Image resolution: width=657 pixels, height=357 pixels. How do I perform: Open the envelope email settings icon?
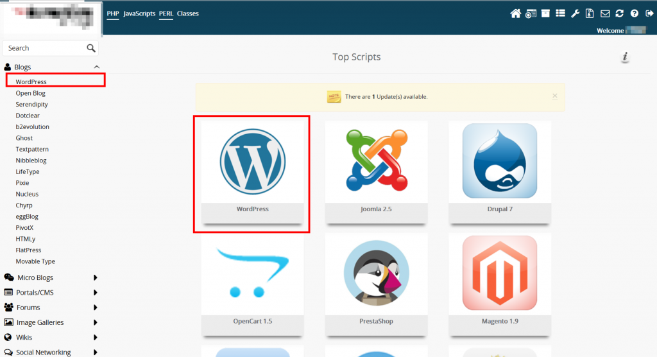coord(605,14)
